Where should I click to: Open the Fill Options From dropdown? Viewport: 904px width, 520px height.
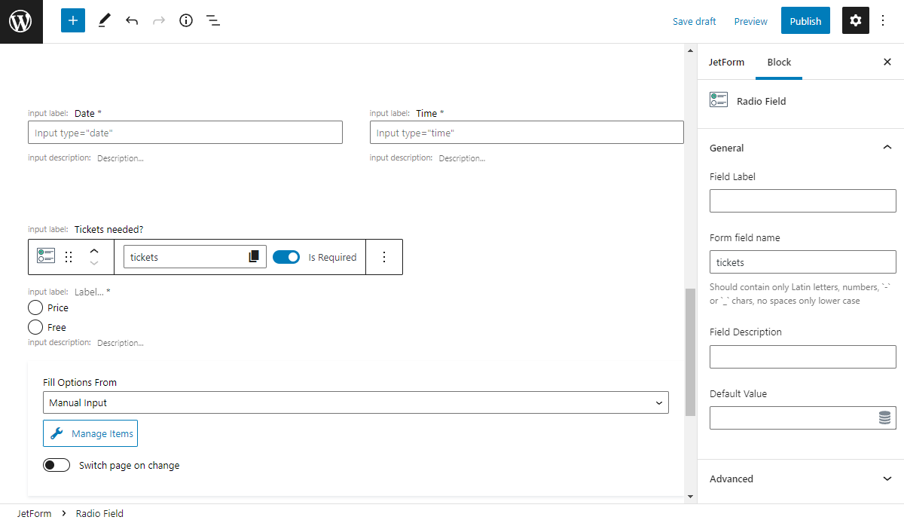click(x=355, y=402)
